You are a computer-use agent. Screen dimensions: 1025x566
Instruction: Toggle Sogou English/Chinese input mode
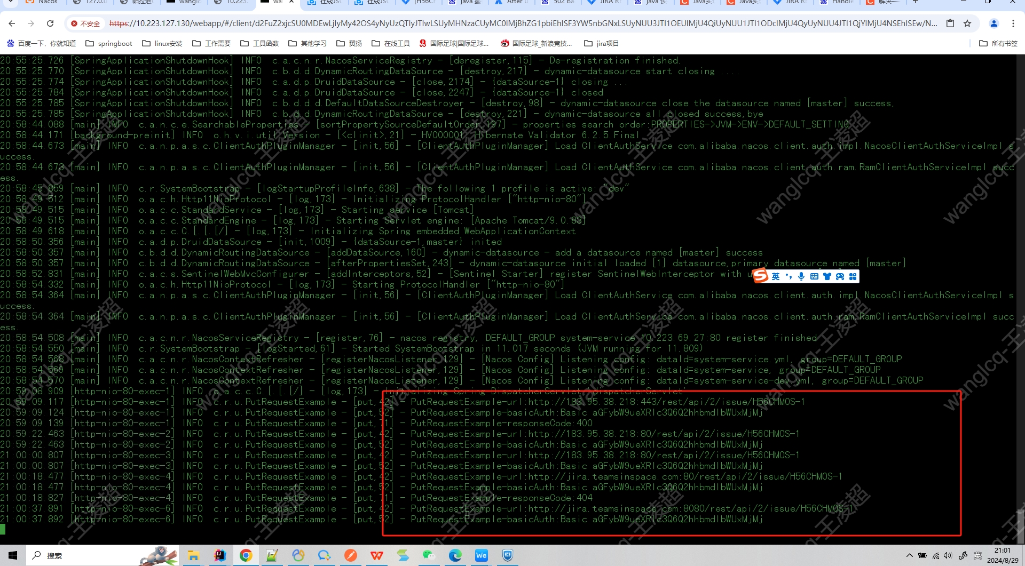(776, 276)
